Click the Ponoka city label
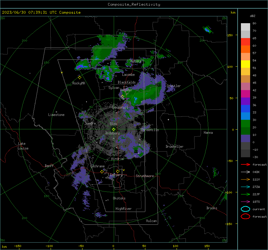Viewport: 268px width, 250px height. (x=136, y=61)
